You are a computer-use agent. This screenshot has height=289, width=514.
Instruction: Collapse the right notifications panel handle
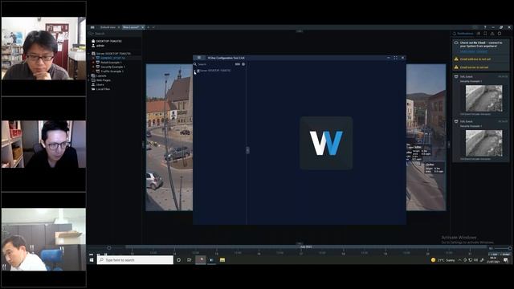pyautogui.click(x=449, y=144)
